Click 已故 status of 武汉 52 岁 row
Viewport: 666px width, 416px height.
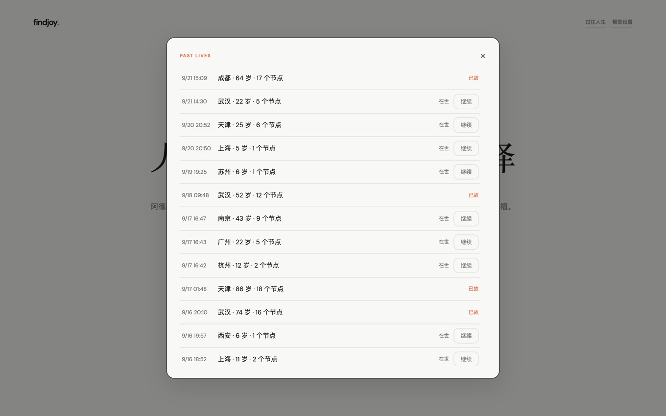(x=474, y=195)
